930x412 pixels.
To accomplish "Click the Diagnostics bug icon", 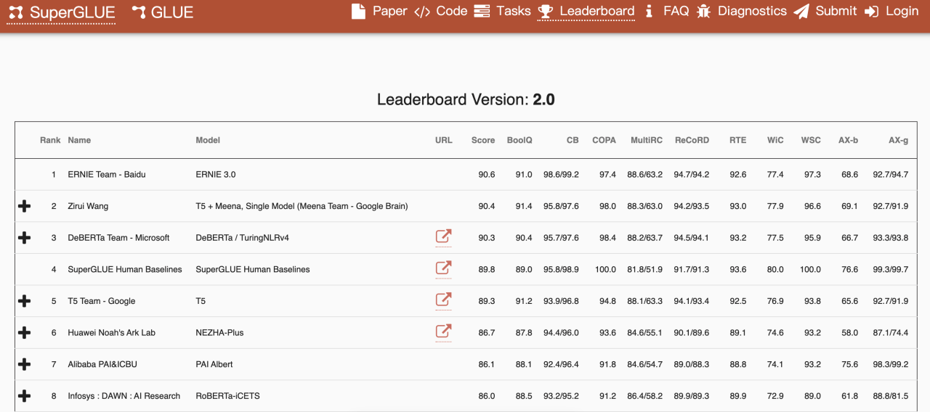I will (x=703, y=12).
